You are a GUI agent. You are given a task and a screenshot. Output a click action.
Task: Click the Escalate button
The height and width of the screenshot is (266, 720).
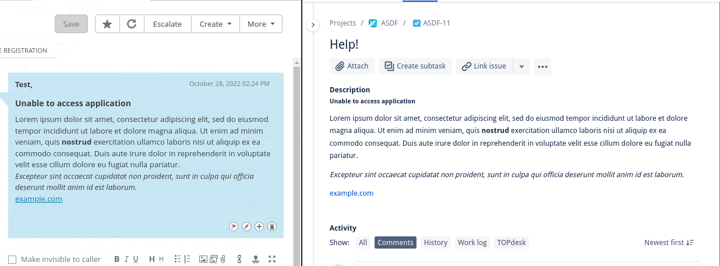[x=167, y=24]
